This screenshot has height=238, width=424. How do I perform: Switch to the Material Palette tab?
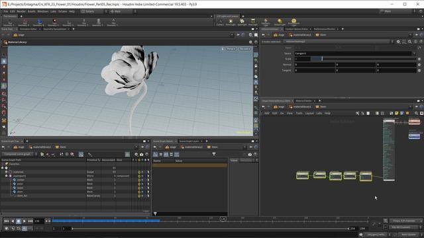coord(303,100)
